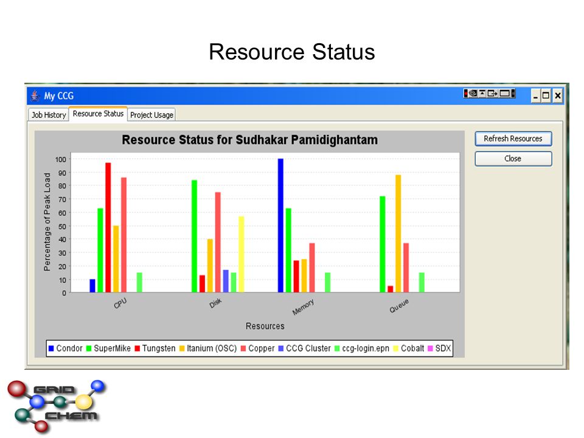Click the 'Percentage of Peak Load' axis title
This screenshot has height=438, width=584.
coord(47,222)
